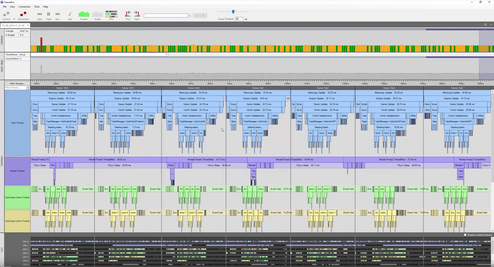Screen dimensions: 494x267
Task: Toggle the CPU core view icon
Action: 111,14
